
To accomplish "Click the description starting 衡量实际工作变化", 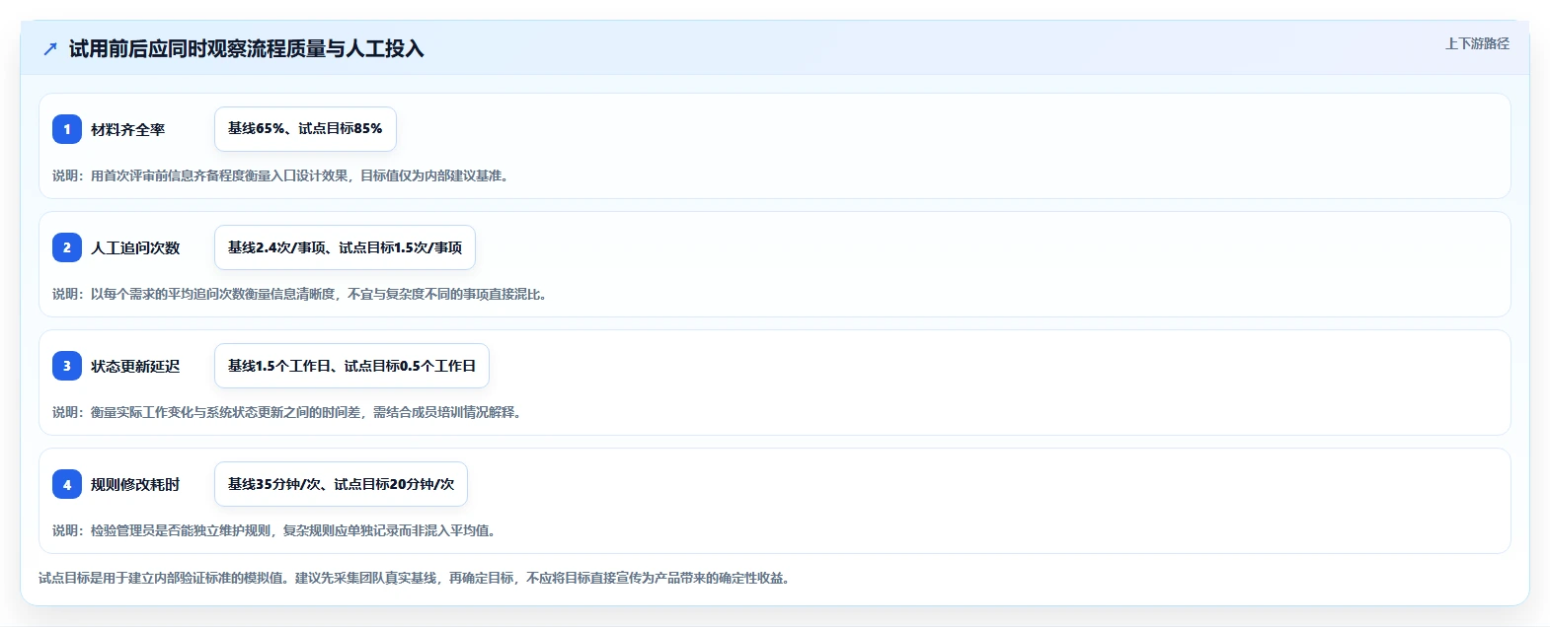I will (287, 412).
